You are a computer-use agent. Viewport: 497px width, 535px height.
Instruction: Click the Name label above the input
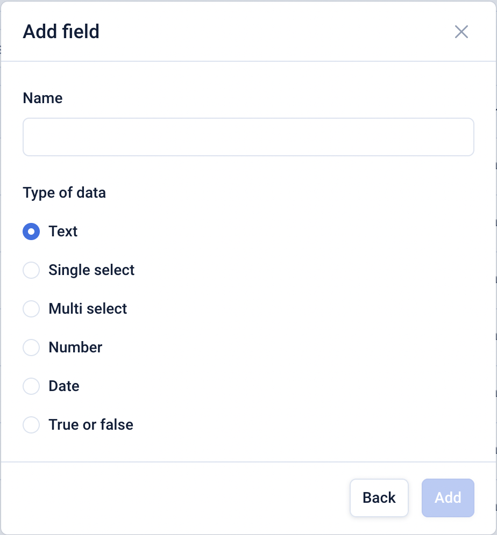click(x=42, y=98)
